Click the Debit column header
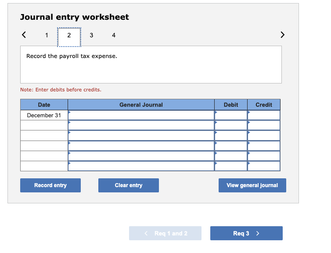The image size is (331, 253). pos(231,105)
